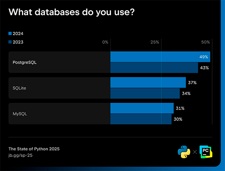Image resolution: width=225 pixels, height=171 pixels.
Task: Select the SQLite 2024 bar at 37%
Action: coord(148,83)
